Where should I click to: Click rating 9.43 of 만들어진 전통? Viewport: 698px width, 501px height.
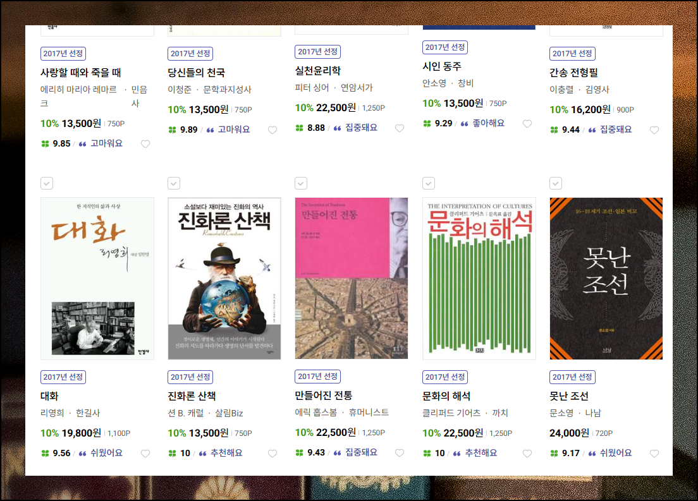click(x=316, y=452)
